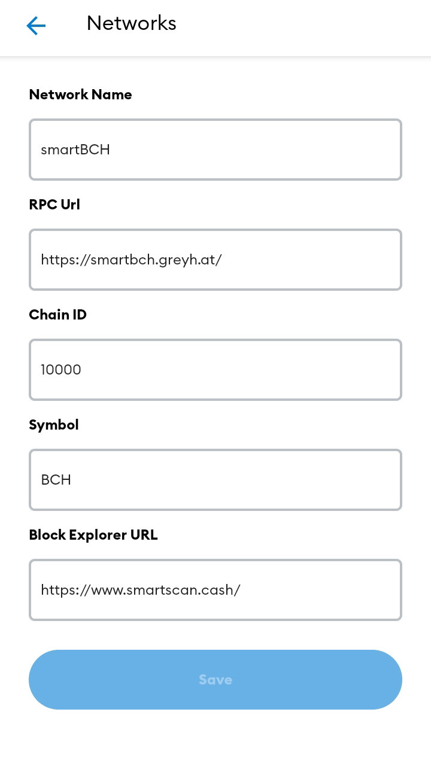Image resolution: width=431 pixels, height=776 pixels.
Task: Tap the Save button
Action: tap(215, 680)
